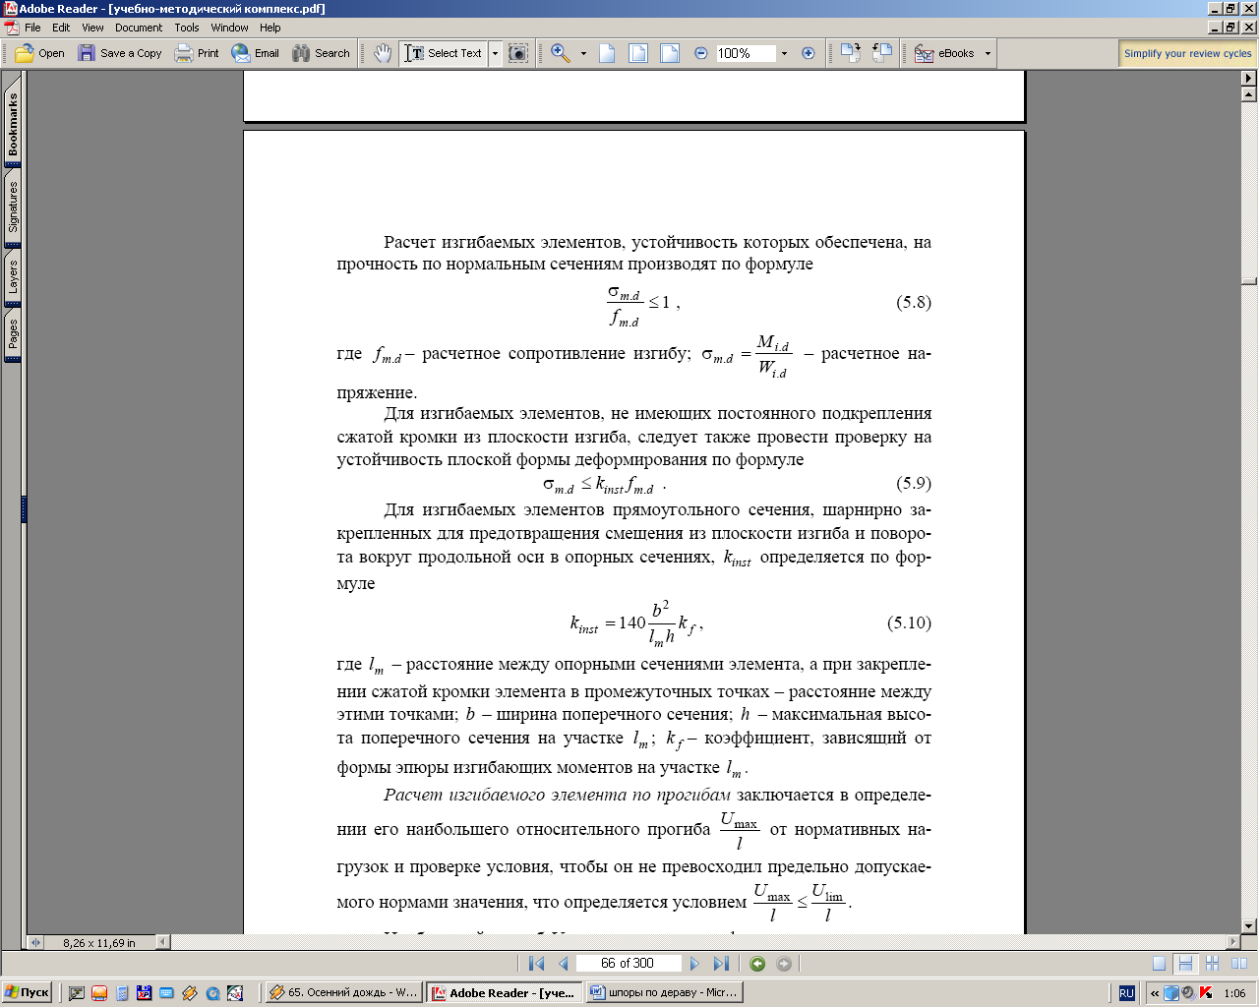Open the Bookmarks side panel tab
The width and height of the screenshot is (1259, 1007).
(13, 125)
